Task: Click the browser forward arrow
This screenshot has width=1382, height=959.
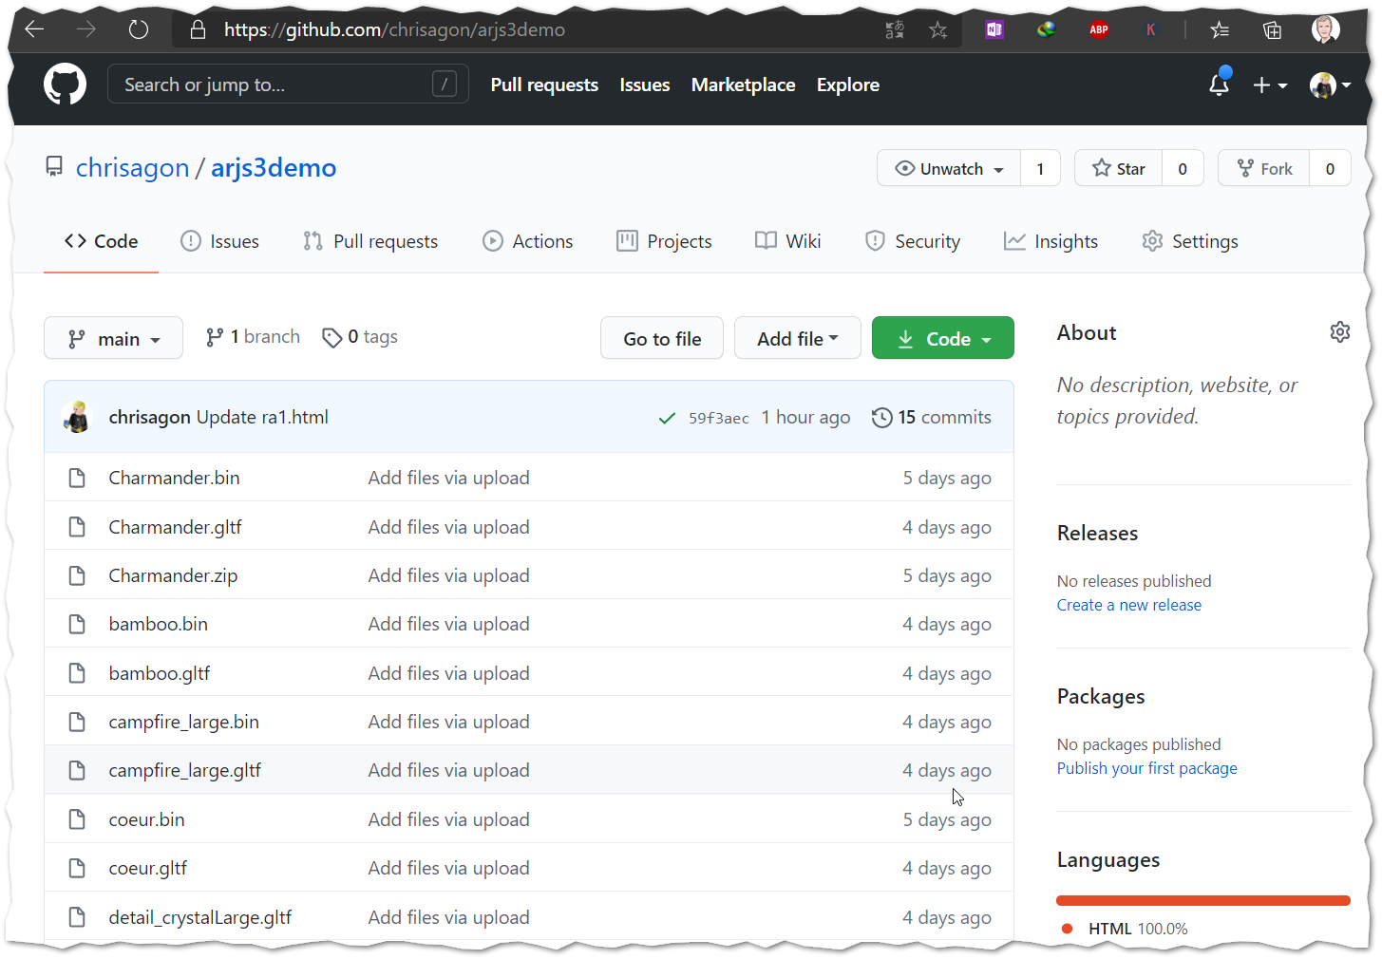Action: coord(86,29)
